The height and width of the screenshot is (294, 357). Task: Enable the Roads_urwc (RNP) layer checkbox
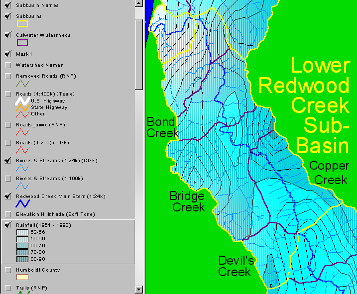pos(8,125)
